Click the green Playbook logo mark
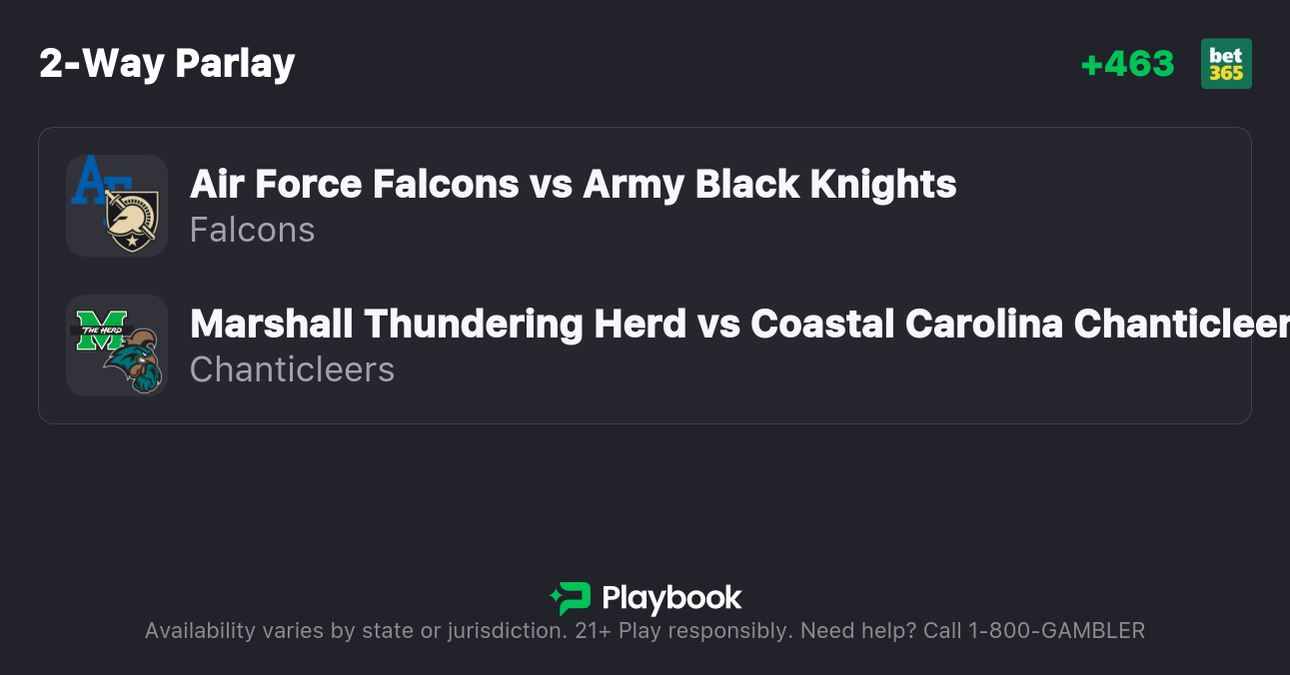 [x=571, y=598]
